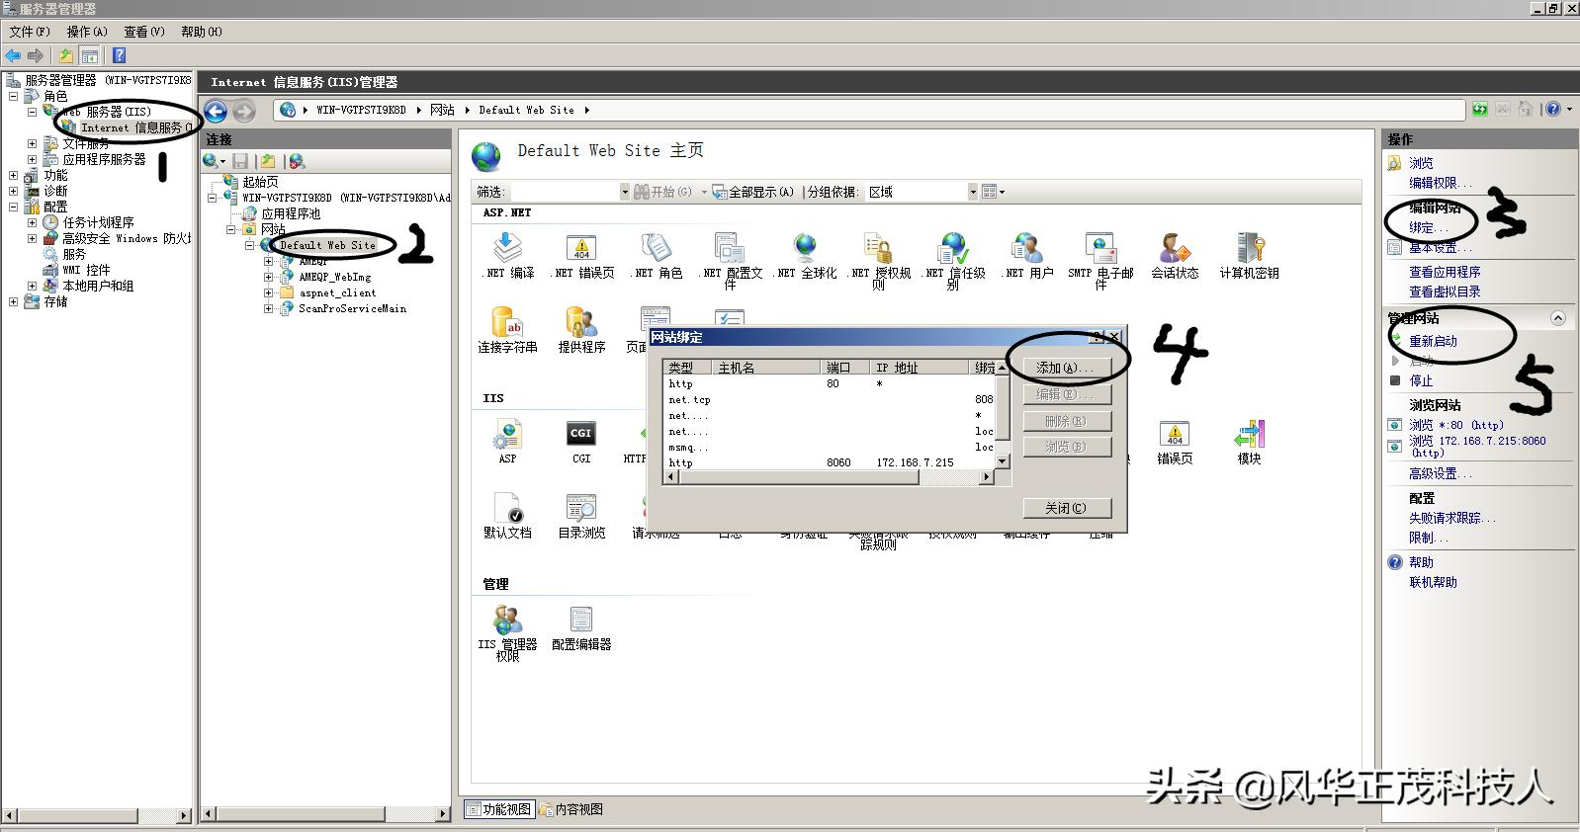Open the 操作(A) menu

pyautogui.click(x=87, y=32)
